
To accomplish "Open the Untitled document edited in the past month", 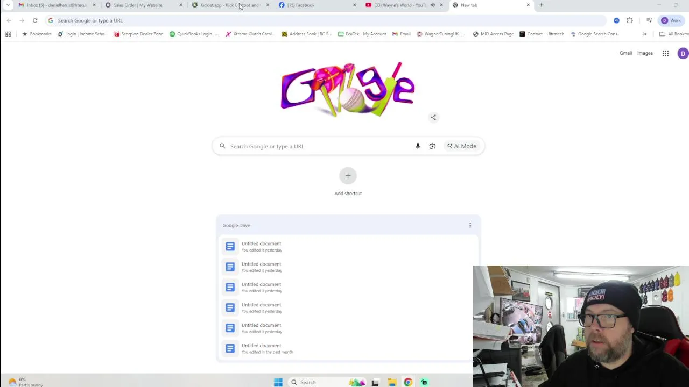I will 348,348.
